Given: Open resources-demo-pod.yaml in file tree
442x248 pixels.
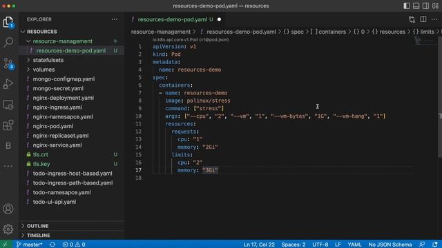Looking at the screenshot, I should click(72, 50).
